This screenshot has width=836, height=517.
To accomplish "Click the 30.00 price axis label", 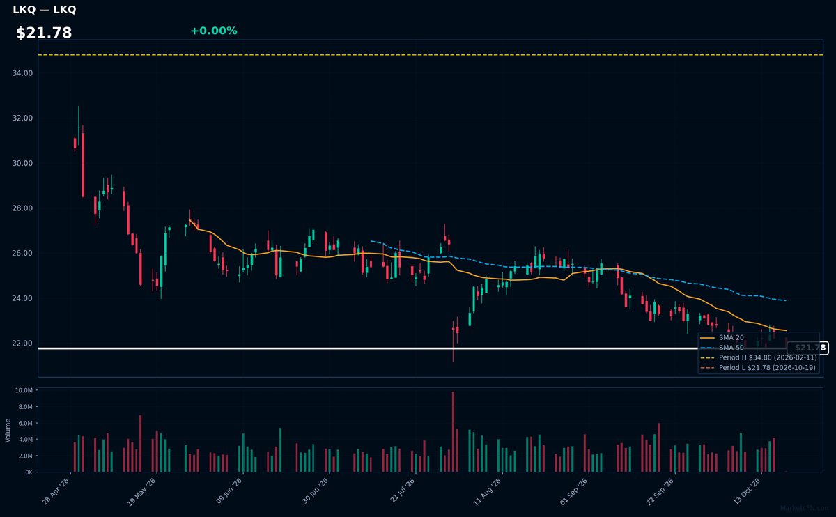I will pyautogui.click(x=23, y=163).
